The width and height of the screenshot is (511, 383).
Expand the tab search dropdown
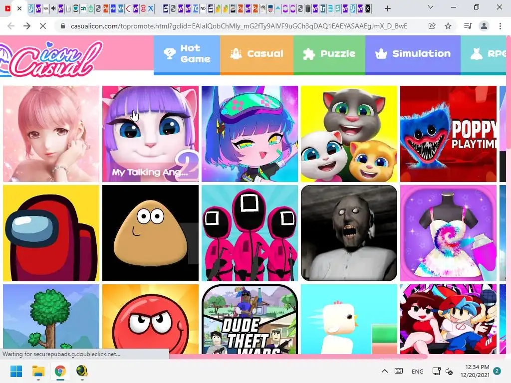[x=431, y=7]
